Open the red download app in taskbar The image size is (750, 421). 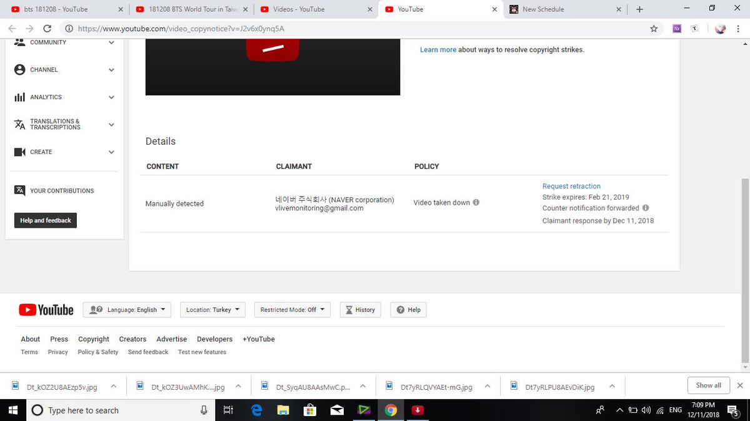click(417, 410)
